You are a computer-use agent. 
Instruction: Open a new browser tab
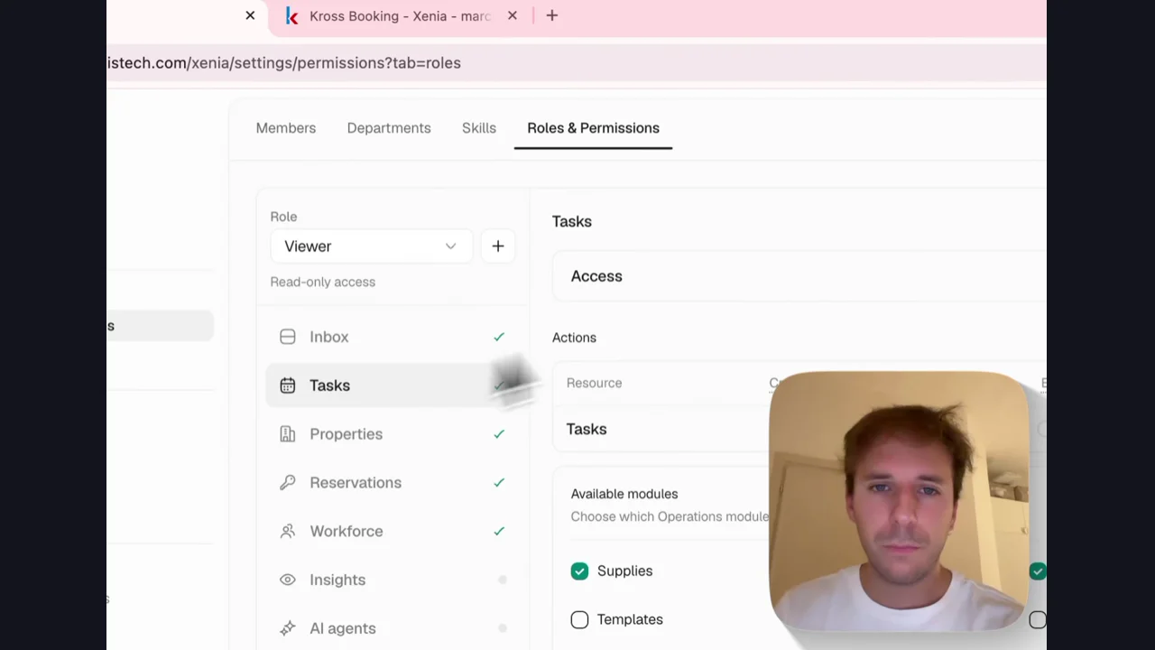pyautogui.click(x=552, y=15)
